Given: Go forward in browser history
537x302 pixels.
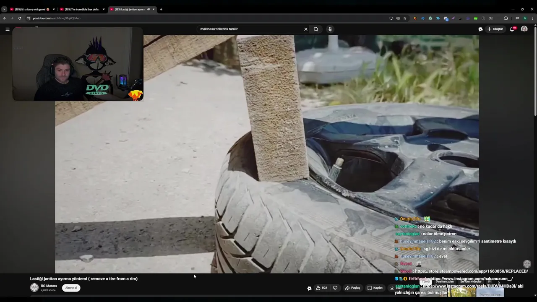Looking at the screenshot, I should pos(12,18).
